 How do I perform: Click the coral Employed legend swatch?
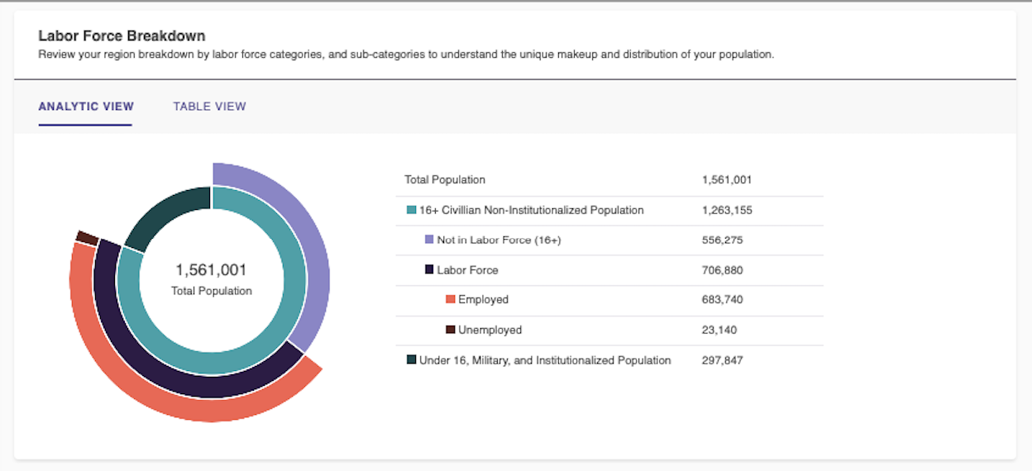[451, 299]
